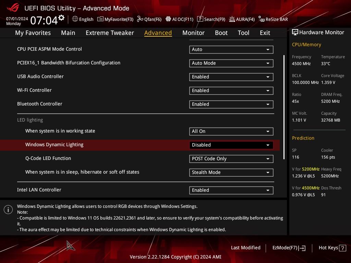Click the settings list vertical scrollbar
The height and width of the screenshot is (263, 351).
click(284, 107)
